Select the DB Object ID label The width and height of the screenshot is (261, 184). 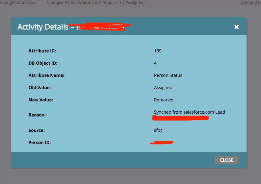coord(43,63)
